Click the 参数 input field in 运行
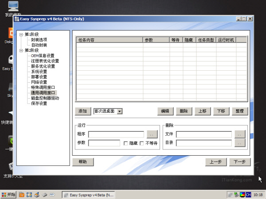266x199 pixels. (104, 143)
